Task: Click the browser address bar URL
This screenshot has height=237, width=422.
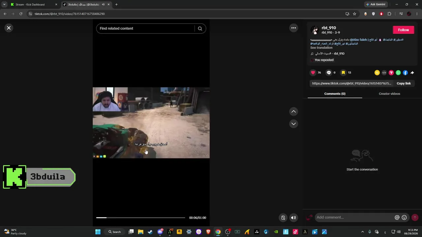Action: pos(70,14)
